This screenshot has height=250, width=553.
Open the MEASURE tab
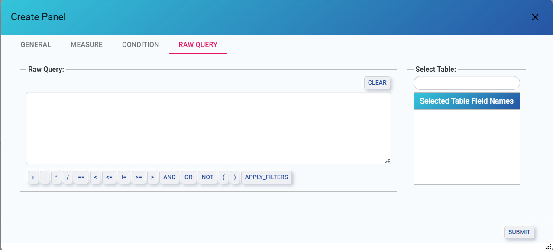tap(87, 44)
